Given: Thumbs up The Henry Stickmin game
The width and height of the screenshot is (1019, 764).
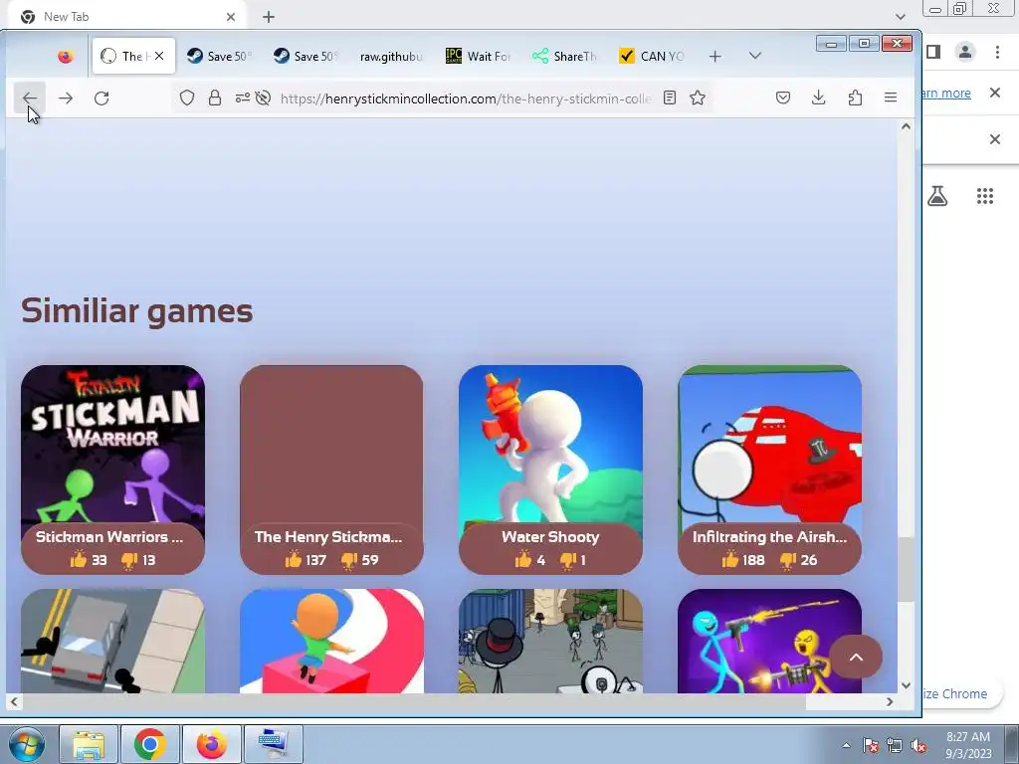Looking at the screenshot, I should [294, 559].
